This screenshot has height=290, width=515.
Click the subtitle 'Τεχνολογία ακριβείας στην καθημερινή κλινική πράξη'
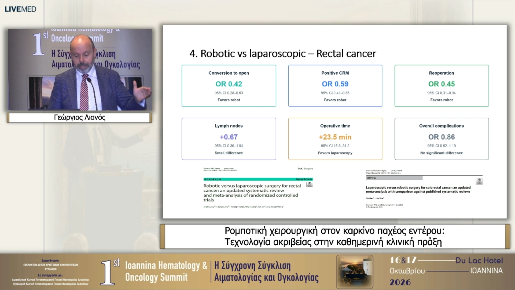tap(333, 242)
